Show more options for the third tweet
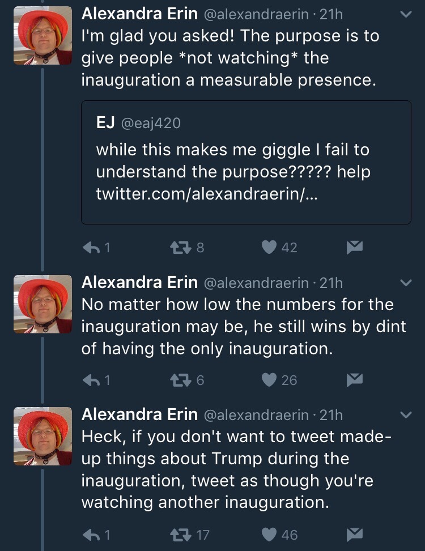Screen dimensions: 425x551 405,415
